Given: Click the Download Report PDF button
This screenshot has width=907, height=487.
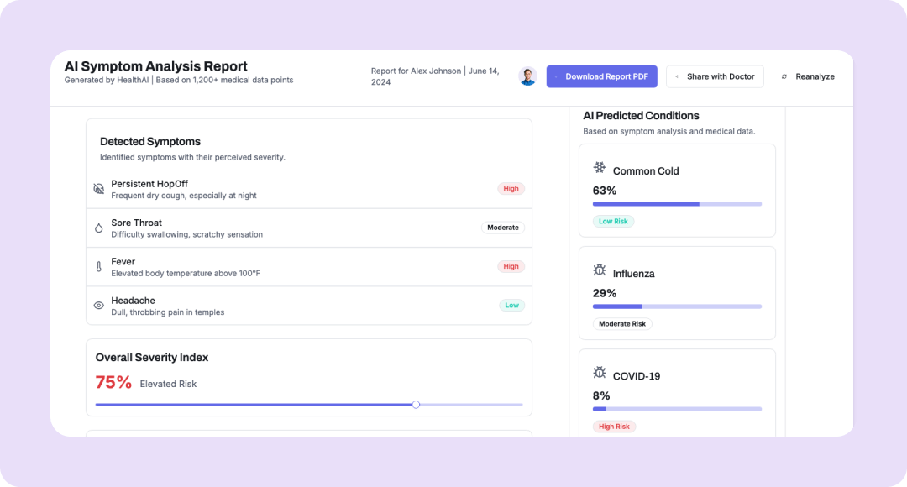Looking at the screenshot, I should click(601, 76).
